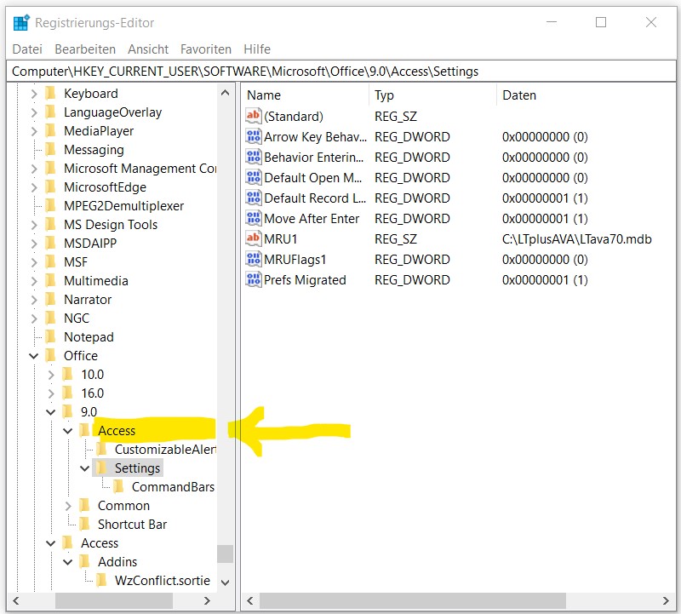Open the Datei menu

27,49
